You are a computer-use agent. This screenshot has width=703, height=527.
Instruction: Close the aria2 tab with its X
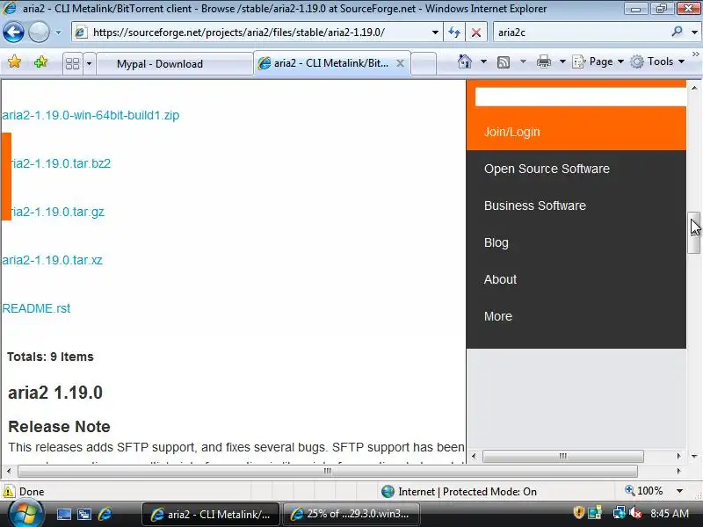pos(400,63)
